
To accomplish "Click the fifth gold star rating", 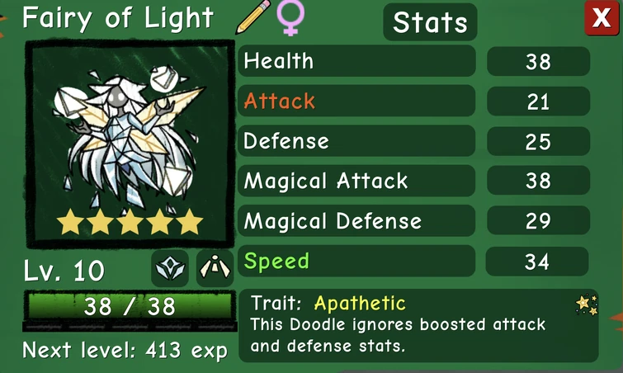I will [x=190, y=222].
